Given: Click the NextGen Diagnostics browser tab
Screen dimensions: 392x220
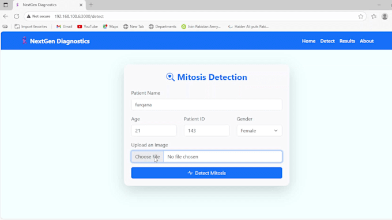Looking at the screenshot, I should point(49,5).
